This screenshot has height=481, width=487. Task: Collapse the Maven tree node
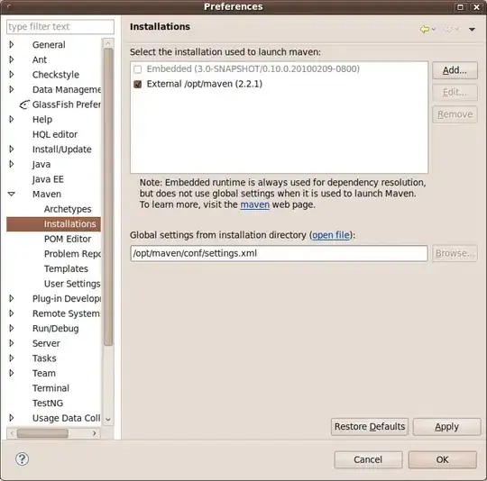(x=12, y=195)
